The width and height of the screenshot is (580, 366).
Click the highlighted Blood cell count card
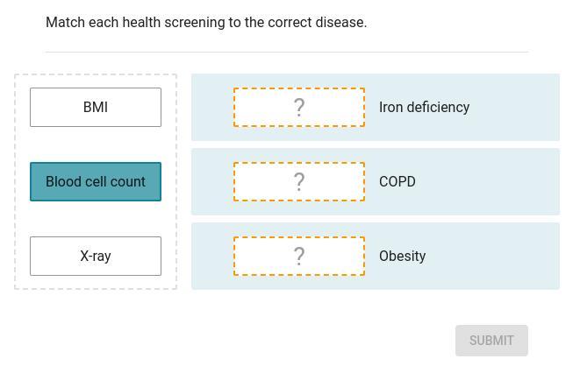click(96, 181)
